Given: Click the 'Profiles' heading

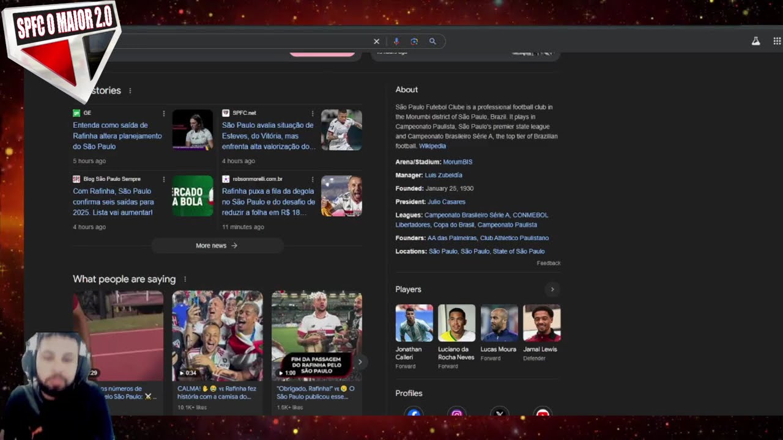Looking at the screenshot, I should click(x=409, y=394).
